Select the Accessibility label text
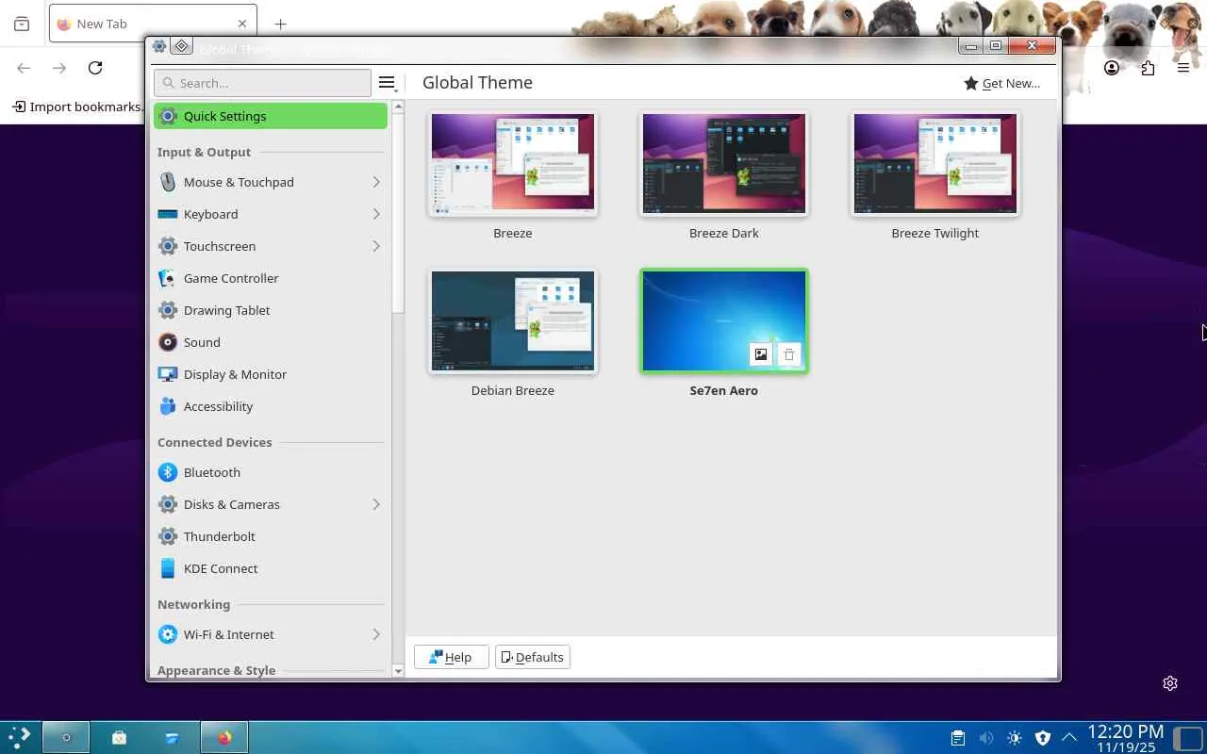Viewport: 1207px width, 754px height. (x=218, y=406)
